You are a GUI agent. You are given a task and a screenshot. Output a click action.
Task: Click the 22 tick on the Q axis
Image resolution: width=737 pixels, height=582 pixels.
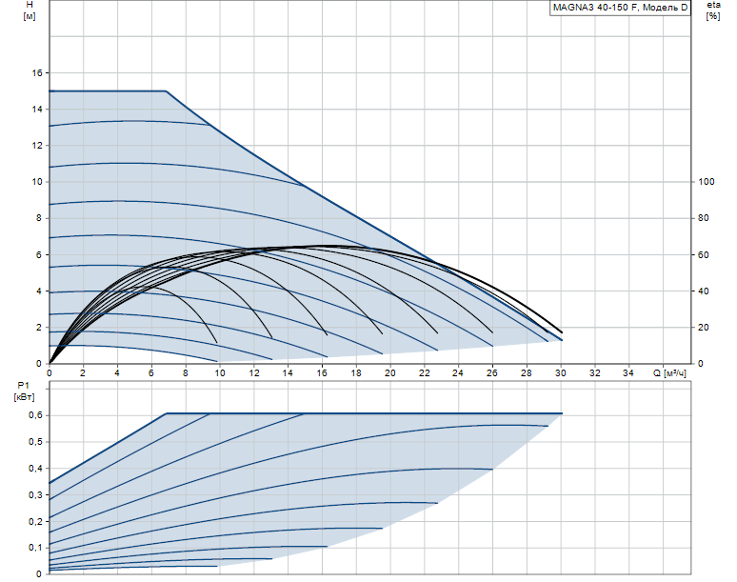424,372
